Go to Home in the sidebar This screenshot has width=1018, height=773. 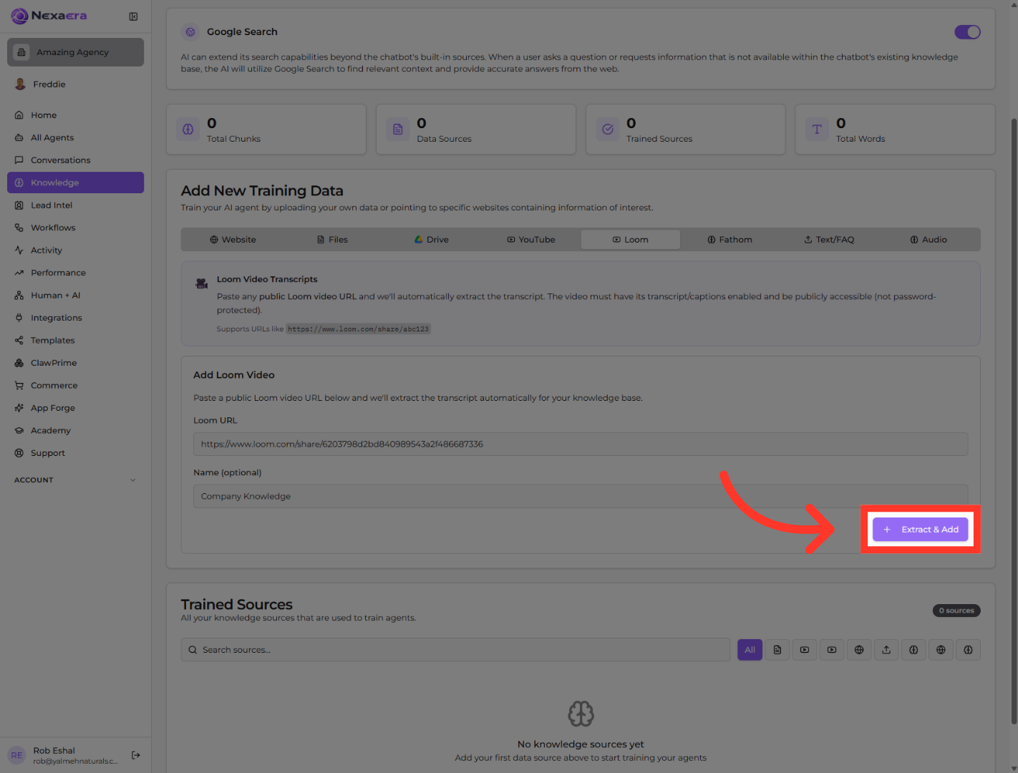pos(76,115)
